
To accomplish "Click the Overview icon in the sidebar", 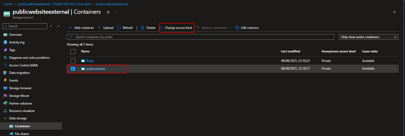I will coord(5,35).
